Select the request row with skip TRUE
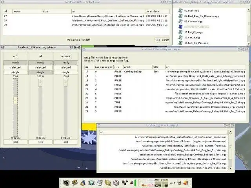This screenshot has width=251, height=188. [165, 103]
